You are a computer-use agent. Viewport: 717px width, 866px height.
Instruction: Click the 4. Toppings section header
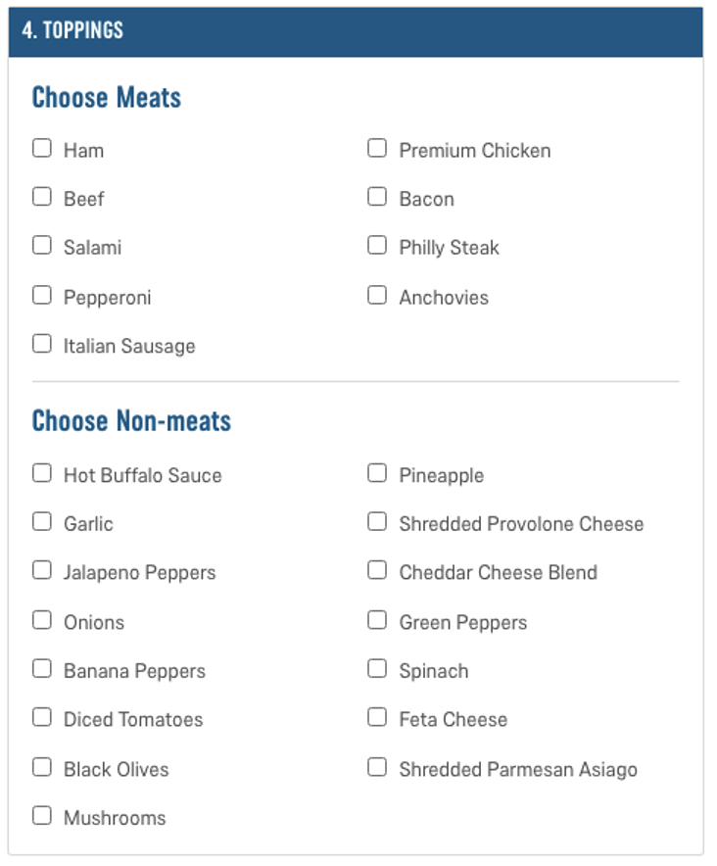tap(73, 30)
